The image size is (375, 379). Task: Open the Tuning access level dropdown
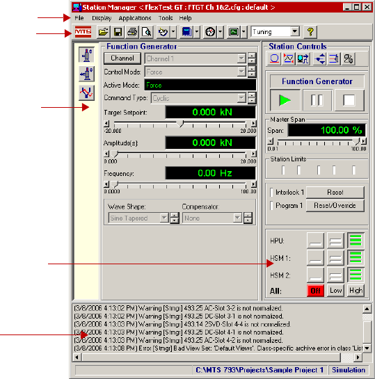coord(295,31)
